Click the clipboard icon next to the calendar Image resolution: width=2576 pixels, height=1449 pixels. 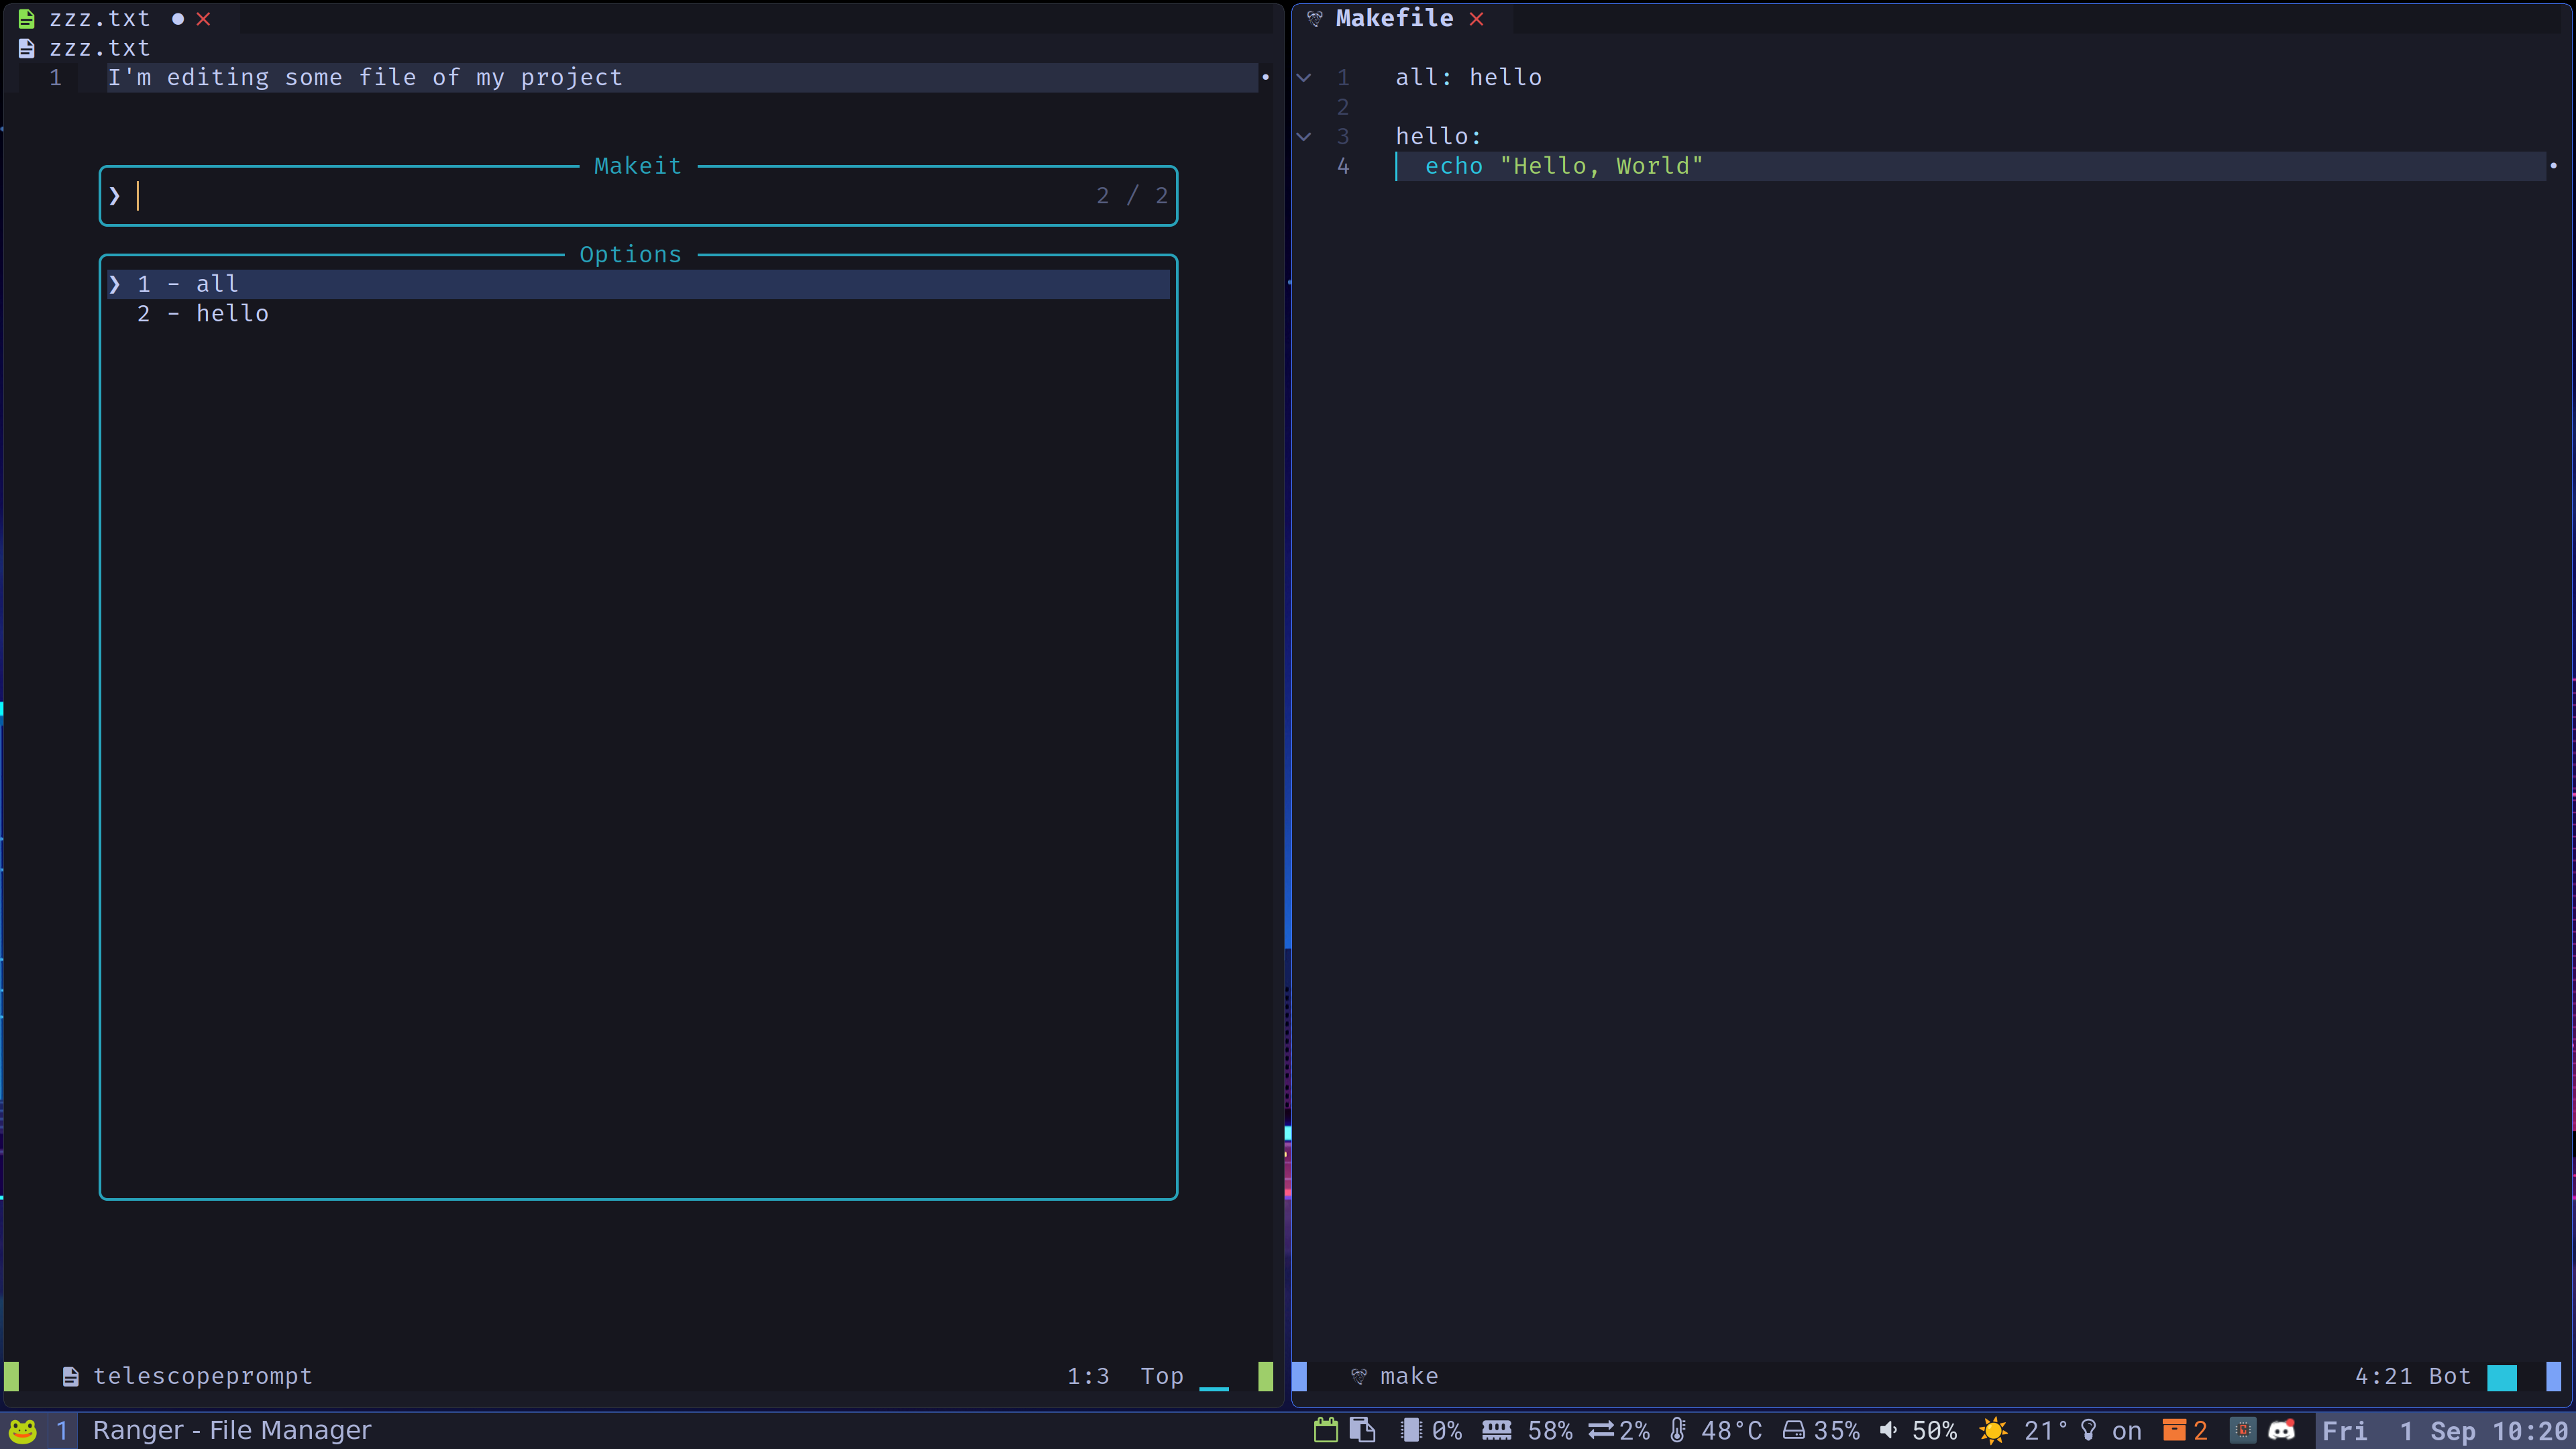pyautogui.click(x=1364, y=1430)
